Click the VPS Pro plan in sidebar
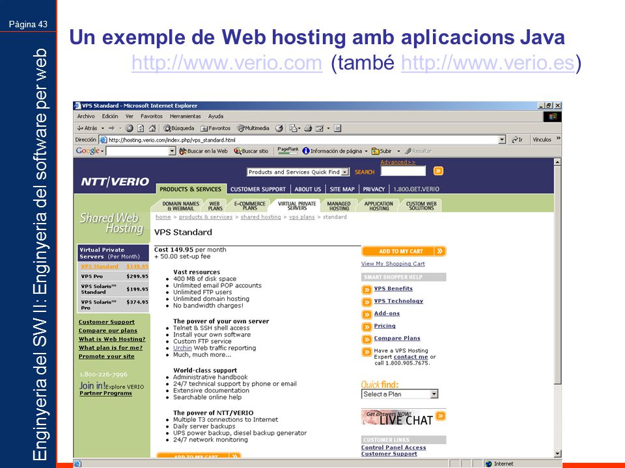The height and width of the screenshot is (468, 625). point(114,276)
